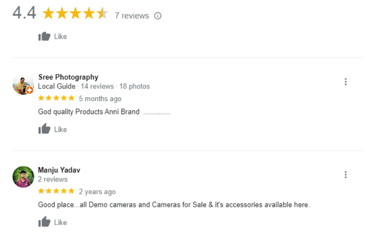Open Manju Yadav's profile picture
This screenshot has height=233, width=368.
tap(23, 177)
